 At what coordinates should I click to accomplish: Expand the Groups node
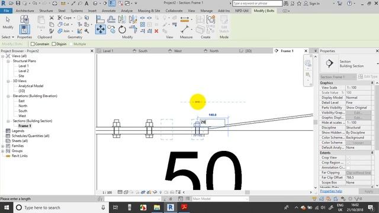coord(2,151)
